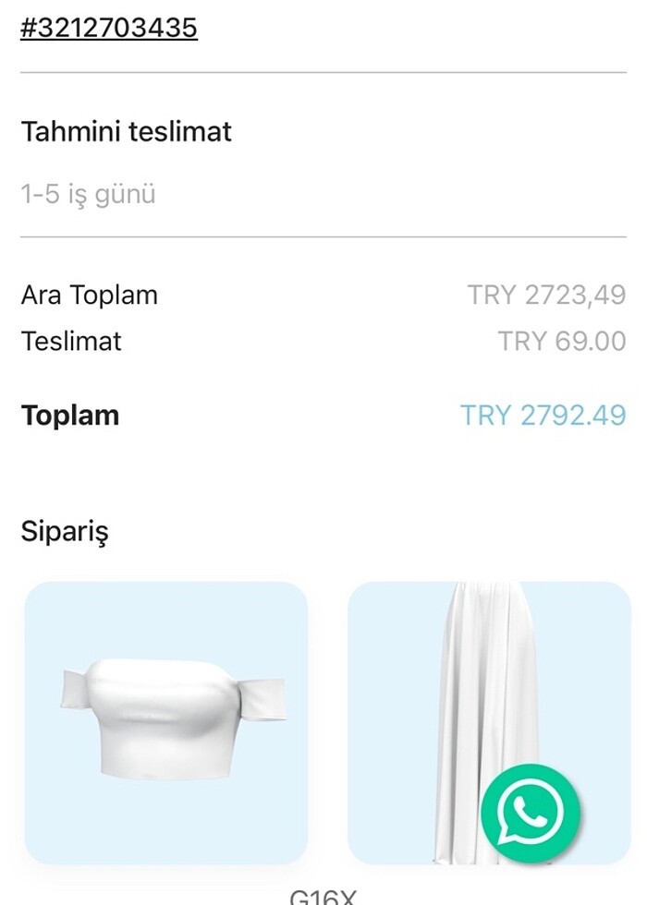Click the Teslimat shipping row
Screen dimensions: 647x905
click(71, 341)
